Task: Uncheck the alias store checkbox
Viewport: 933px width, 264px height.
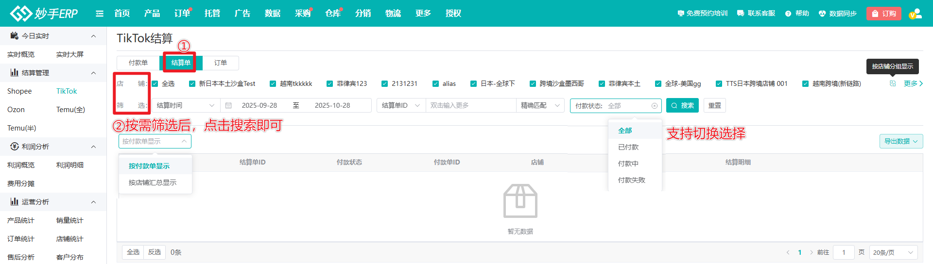Action: [436, 83]
